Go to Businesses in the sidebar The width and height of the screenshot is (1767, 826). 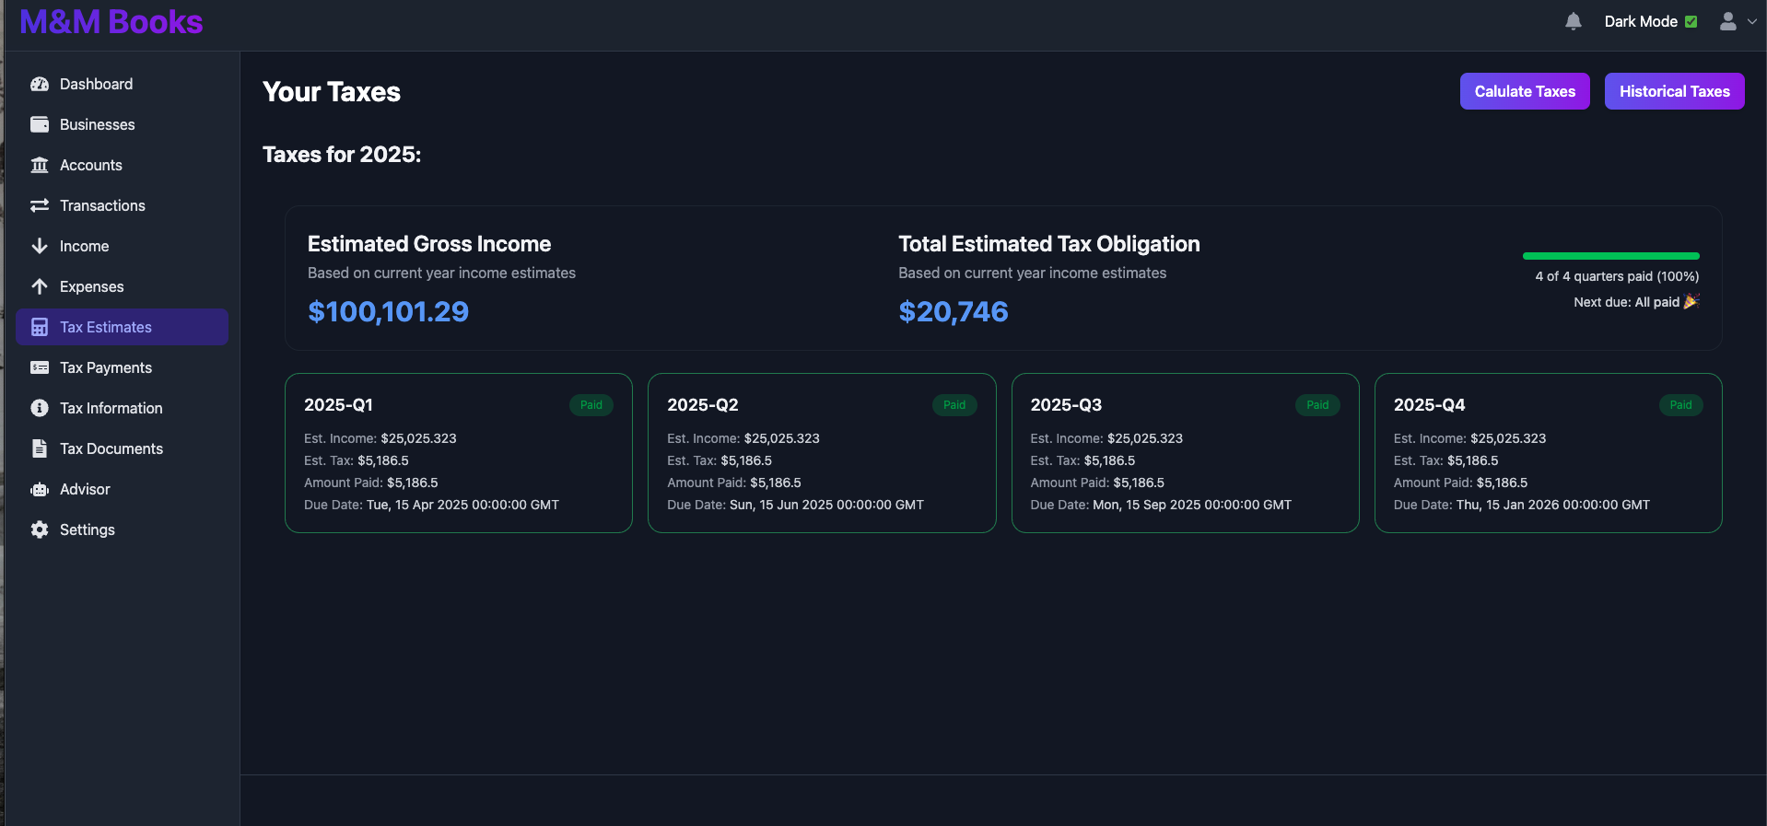tap(122, 124)
